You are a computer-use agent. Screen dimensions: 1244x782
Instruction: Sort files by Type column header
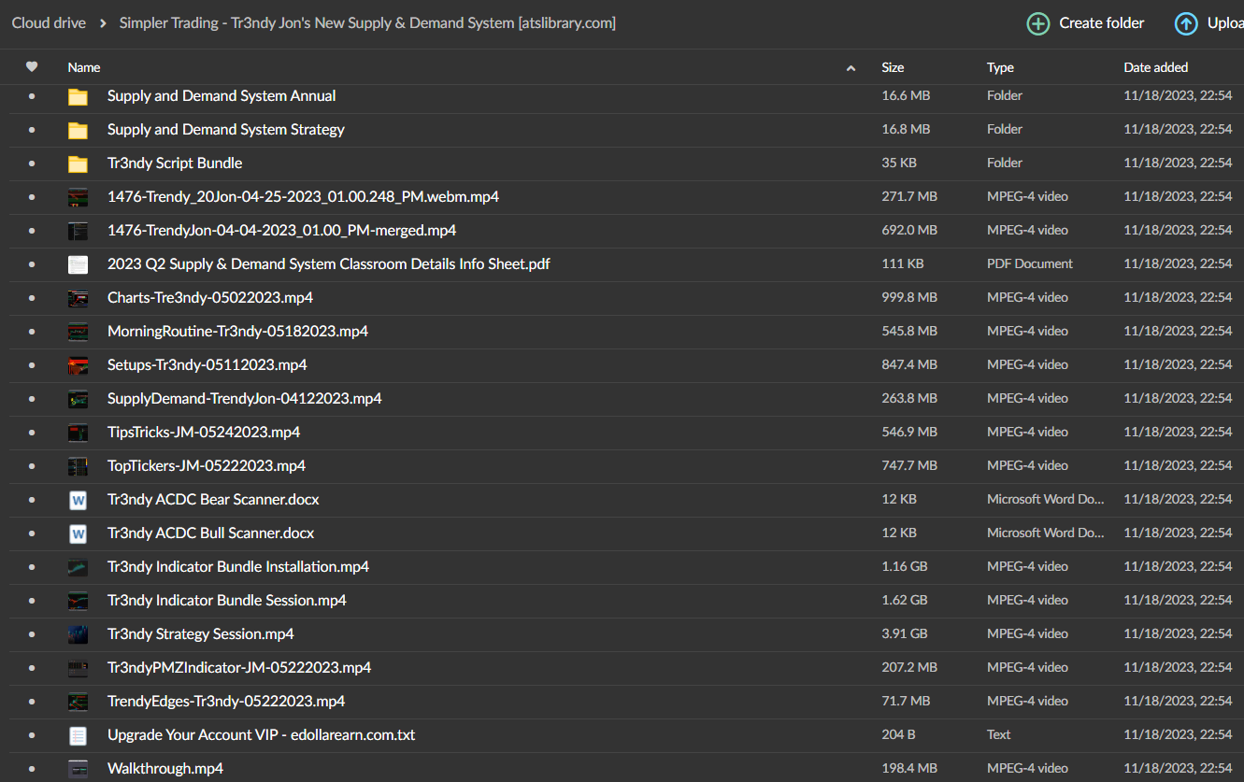[x=1000, y=67]
